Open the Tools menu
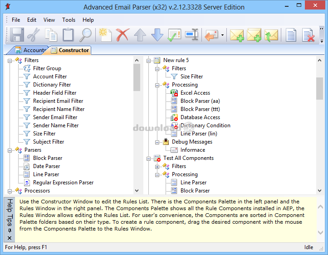328x255 pixels. point(69,20)
